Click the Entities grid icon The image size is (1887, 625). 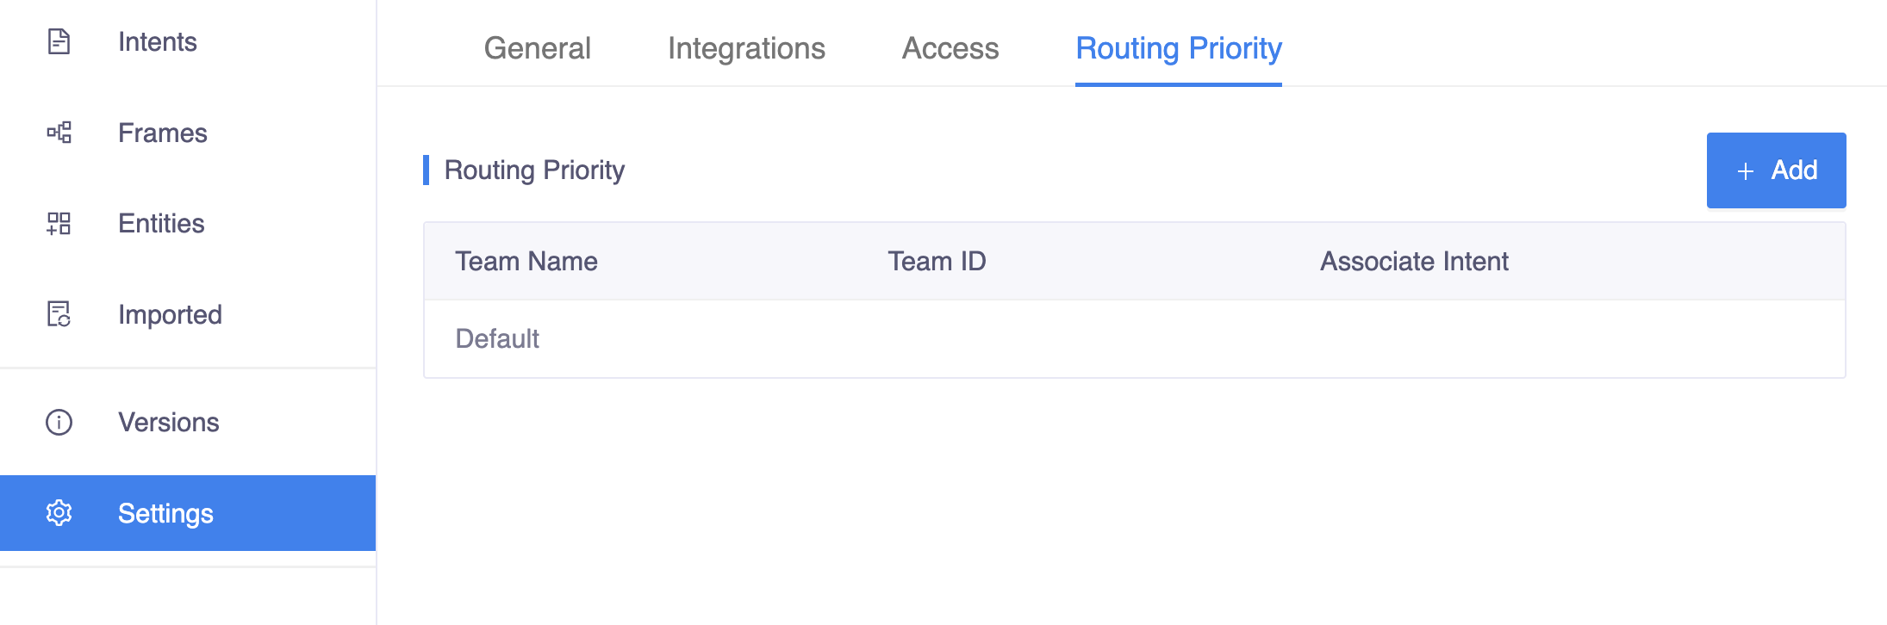tap(58, 225)
